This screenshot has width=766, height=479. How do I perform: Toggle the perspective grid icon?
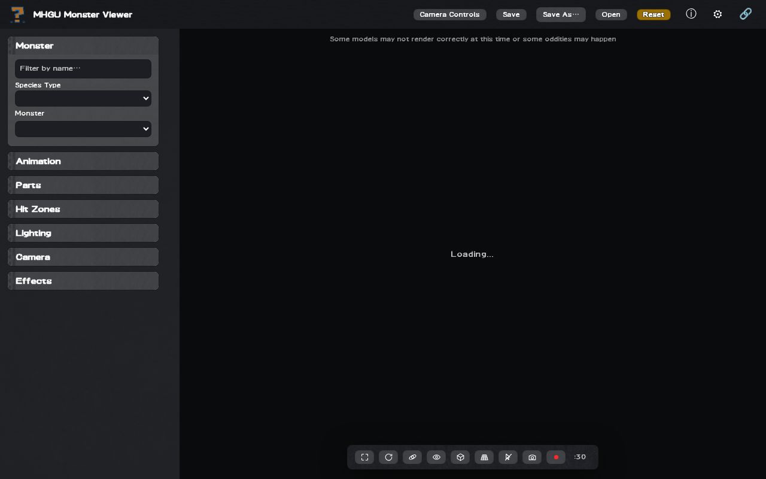[484, 457]
